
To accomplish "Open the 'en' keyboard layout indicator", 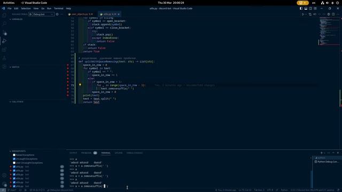I will click(314, 3).
